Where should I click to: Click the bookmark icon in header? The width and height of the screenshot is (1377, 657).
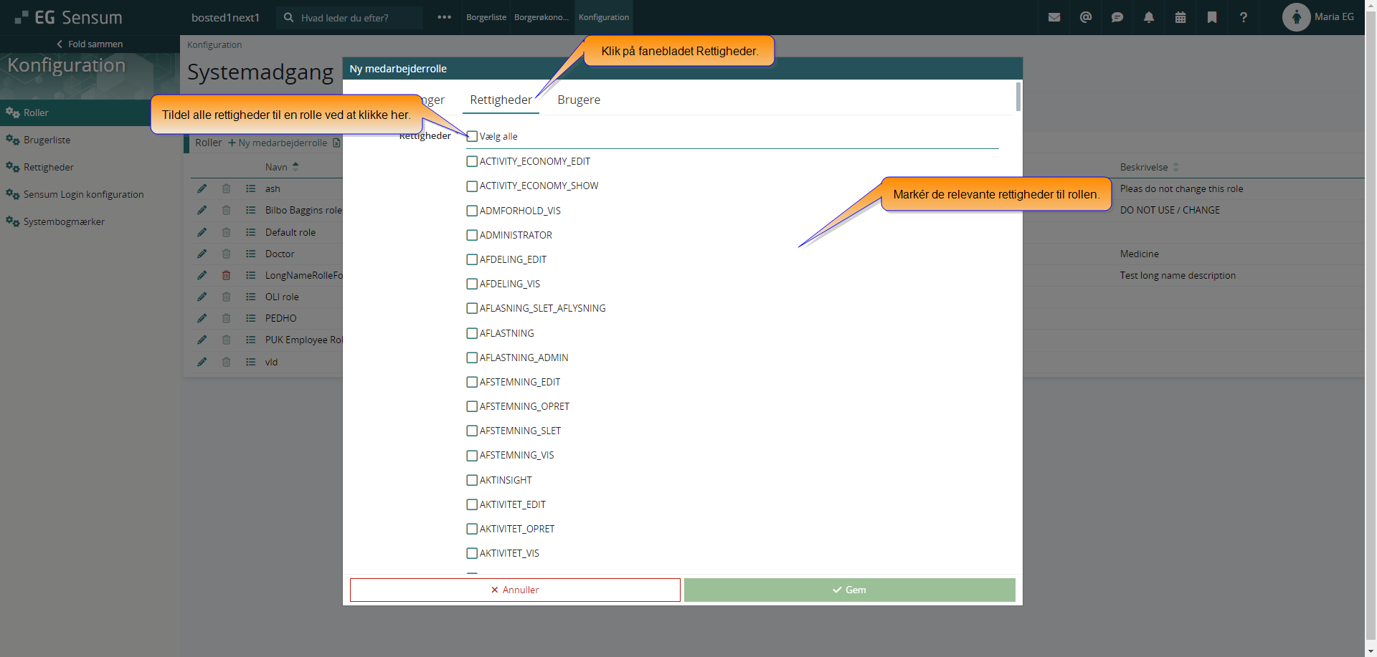point(1211,17)
